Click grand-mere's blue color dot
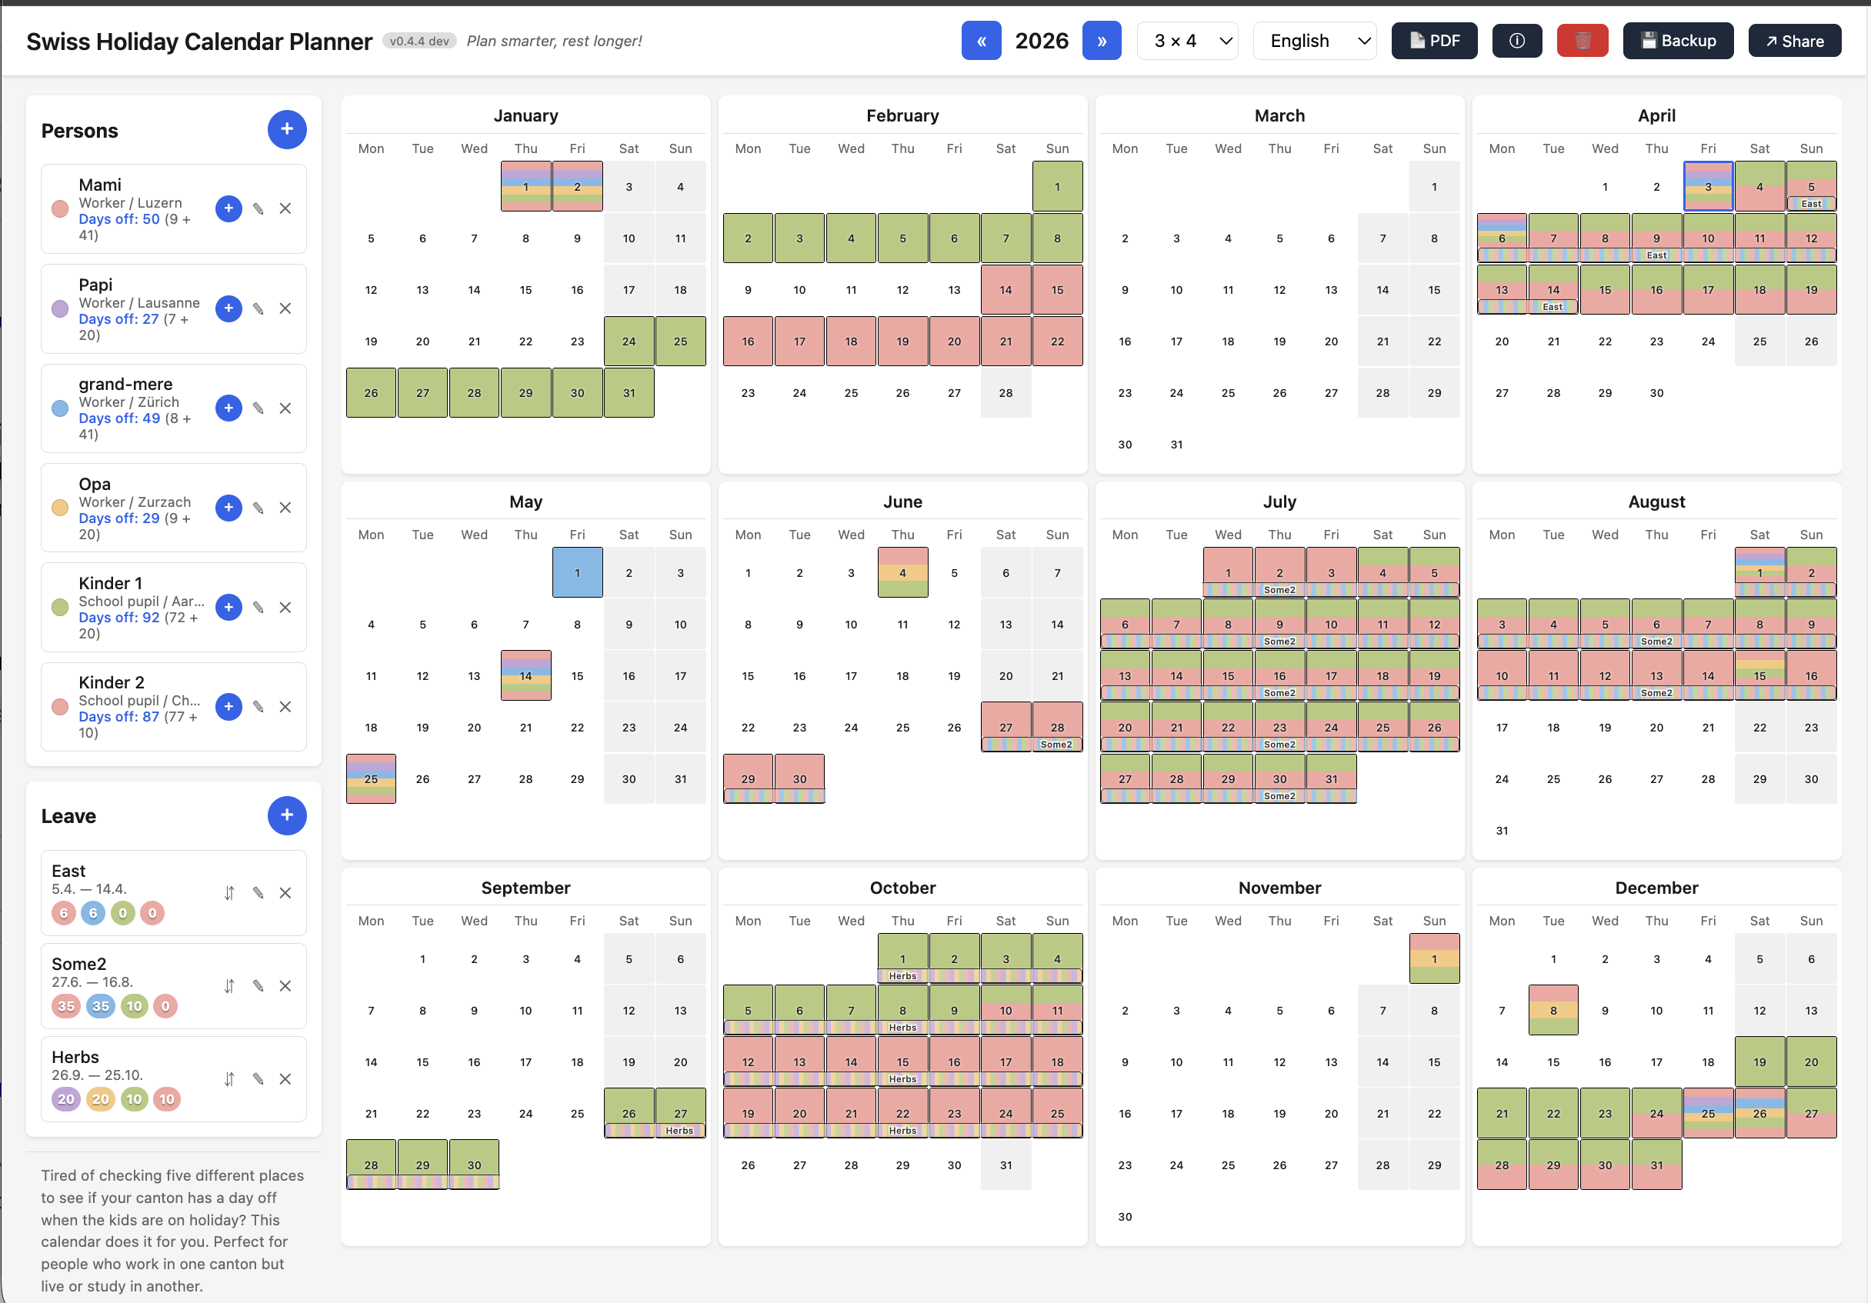Viewport: 1871px width, 1303px height. tap(59, 408)
